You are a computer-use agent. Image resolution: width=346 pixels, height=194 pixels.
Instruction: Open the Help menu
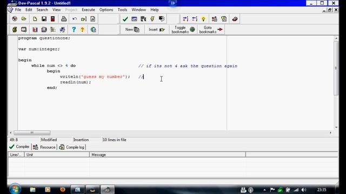pos(155,10)
